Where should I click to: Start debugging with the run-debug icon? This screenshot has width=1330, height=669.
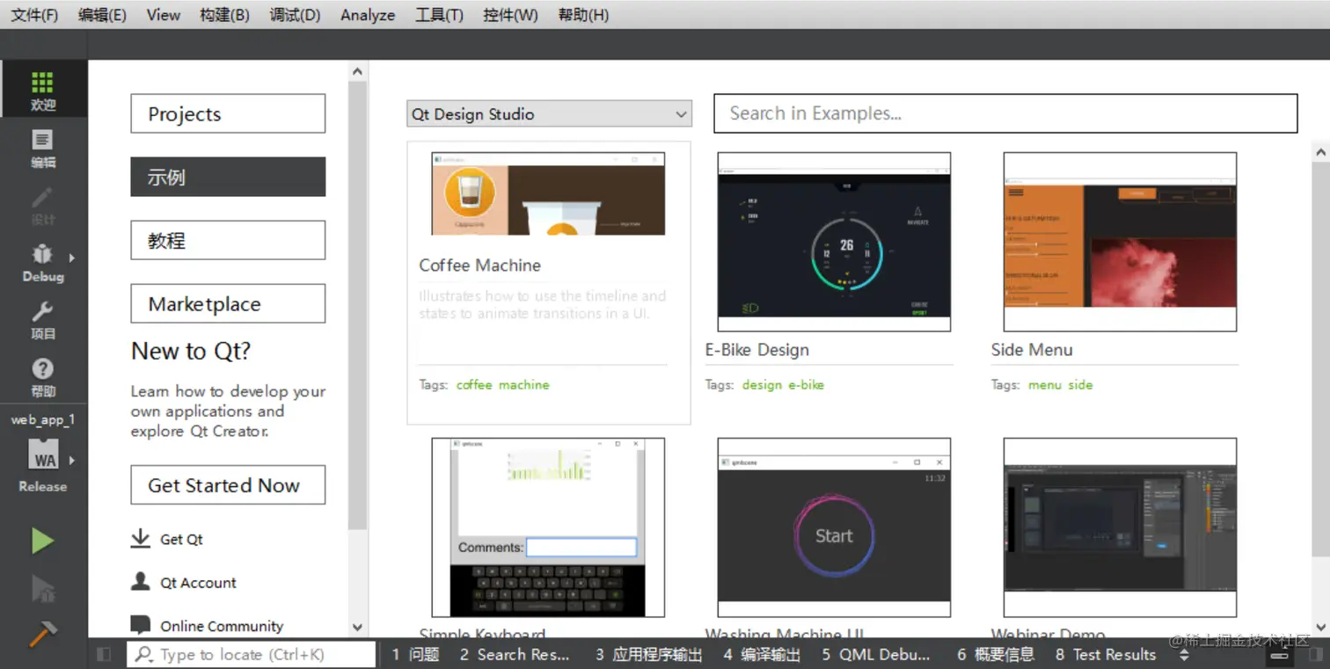coord(42,587)
